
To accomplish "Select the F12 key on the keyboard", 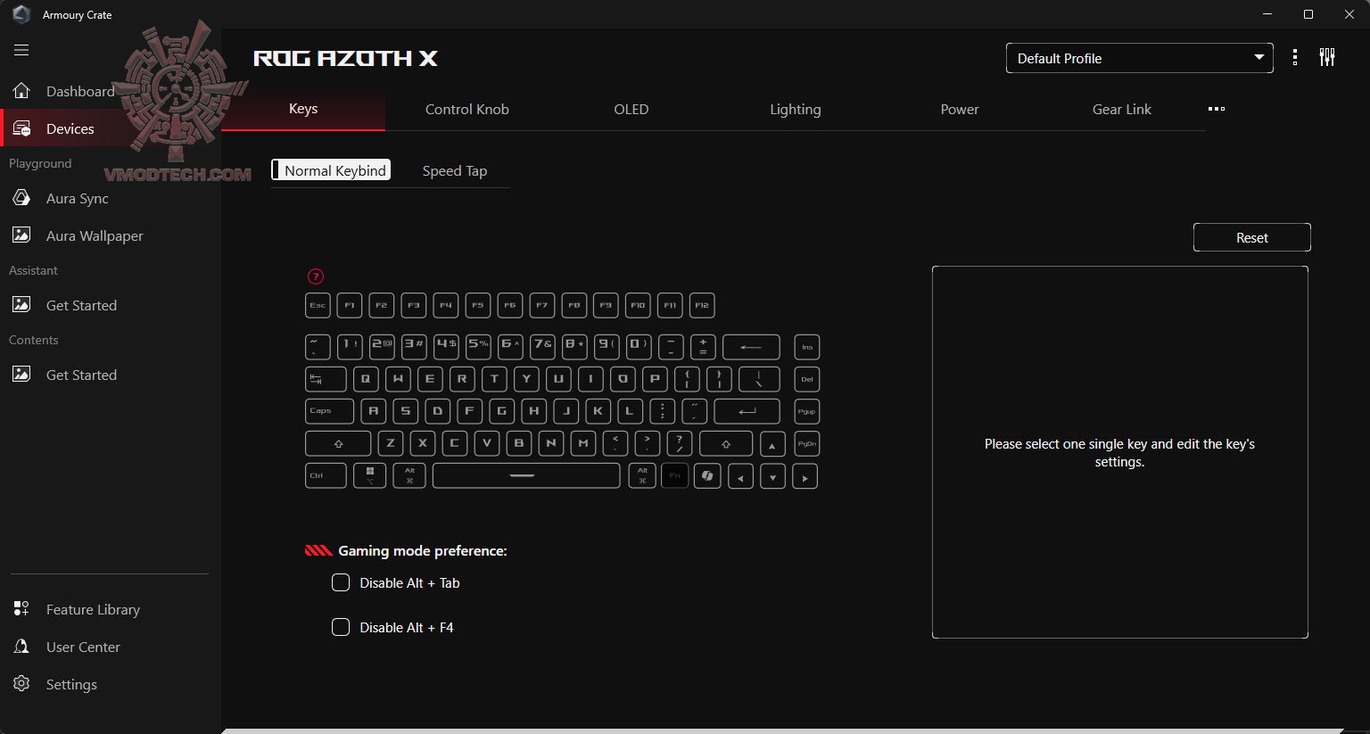I will [x=702, y=305].
